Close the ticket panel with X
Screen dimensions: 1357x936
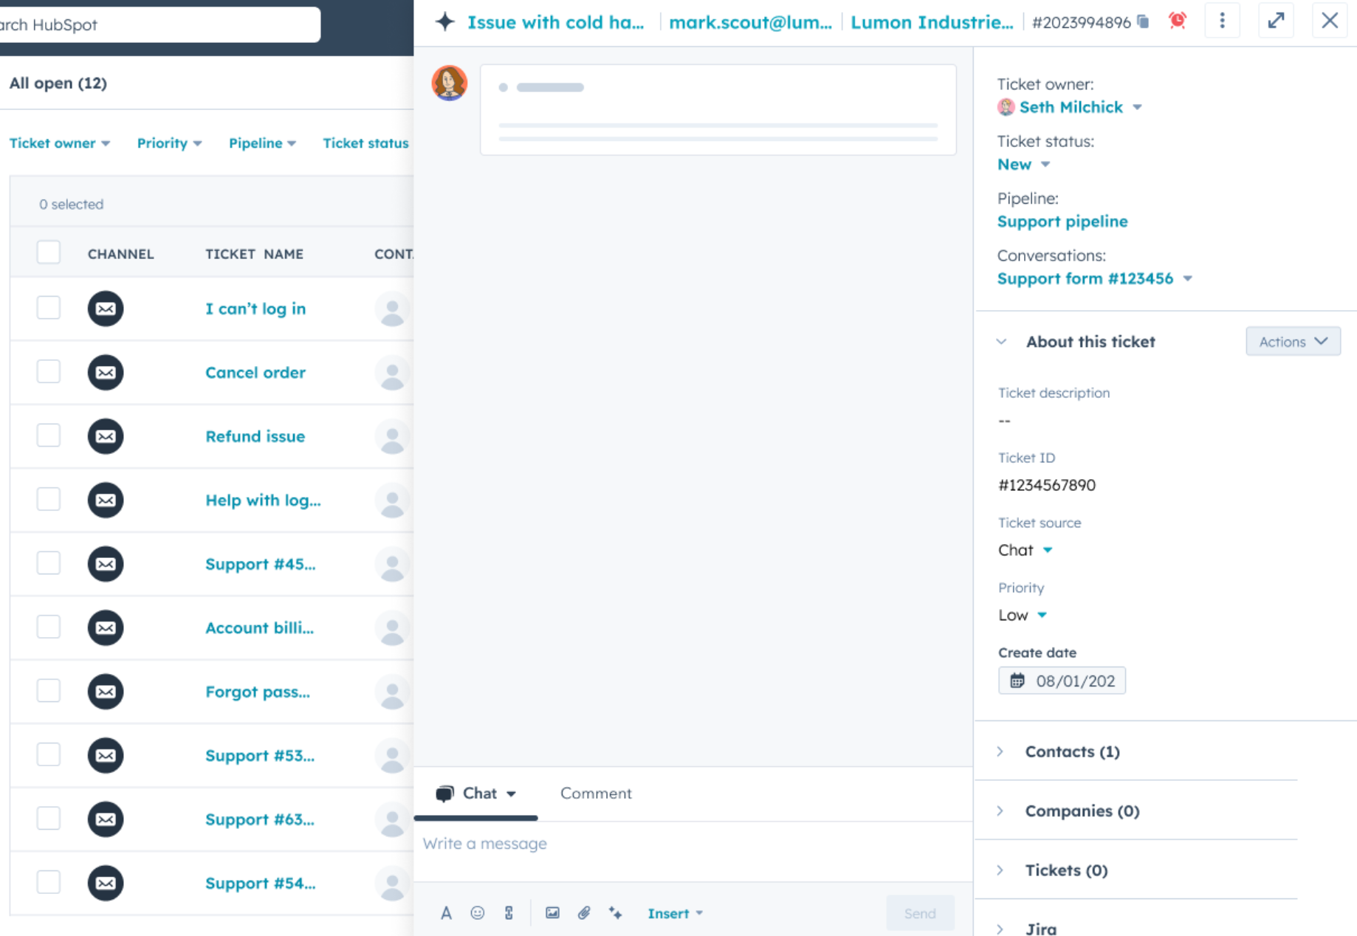(1329, 21)
